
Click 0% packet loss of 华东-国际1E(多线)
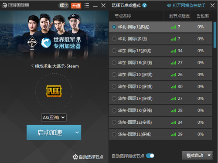tap(201, 122)
